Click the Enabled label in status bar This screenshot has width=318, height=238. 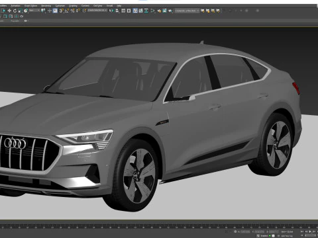[264, 236]
